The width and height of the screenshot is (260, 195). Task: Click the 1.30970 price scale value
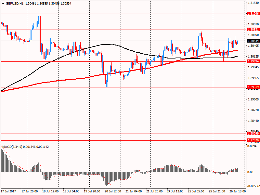pos(253,24)
